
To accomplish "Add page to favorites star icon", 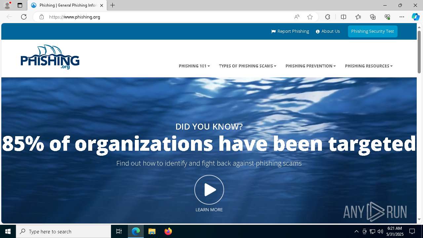I will (310, 17).
